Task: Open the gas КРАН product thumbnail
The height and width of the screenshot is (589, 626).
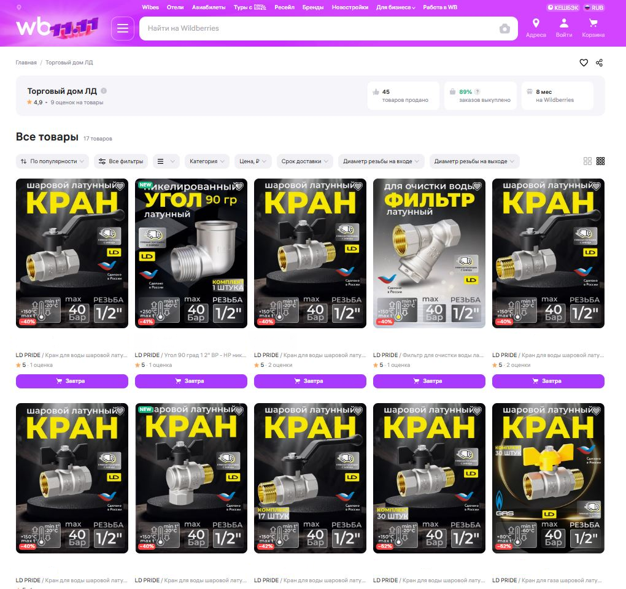Action: pos(548,478)
